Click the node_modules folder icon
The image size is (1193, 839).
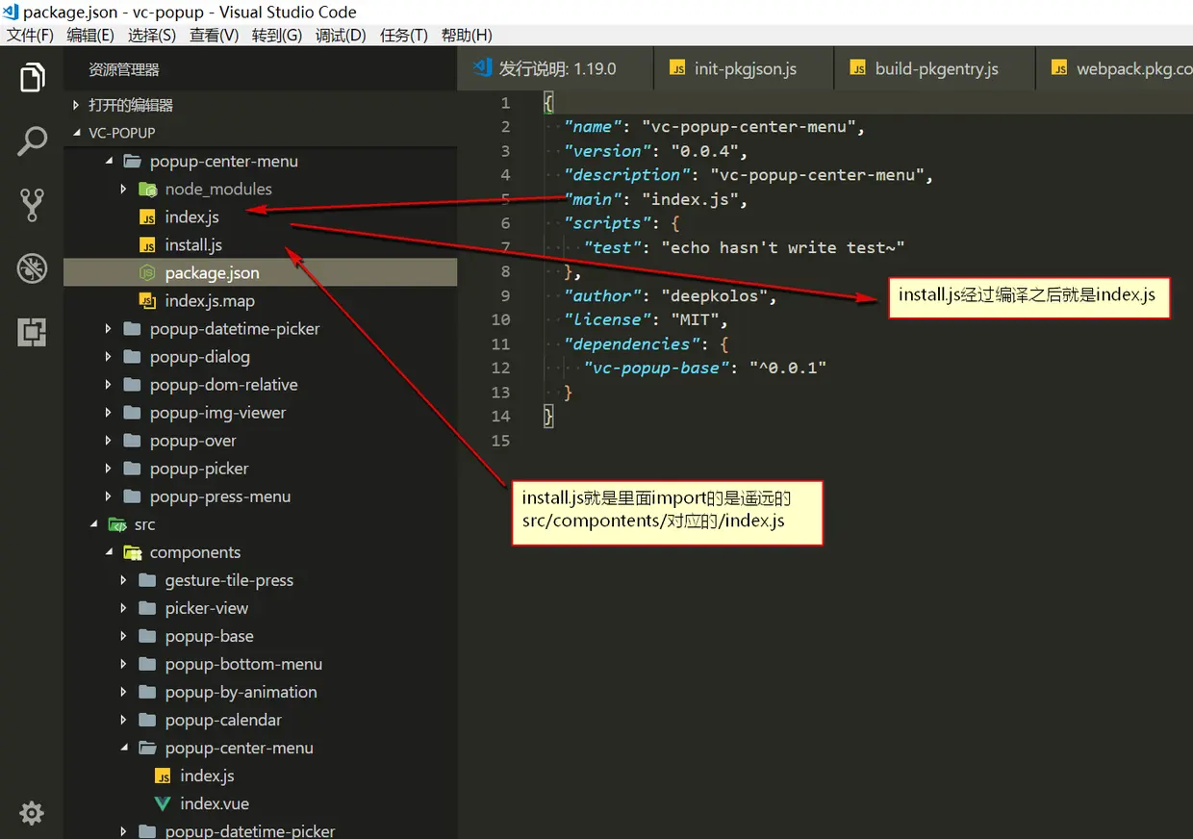(x=147, y=190)
